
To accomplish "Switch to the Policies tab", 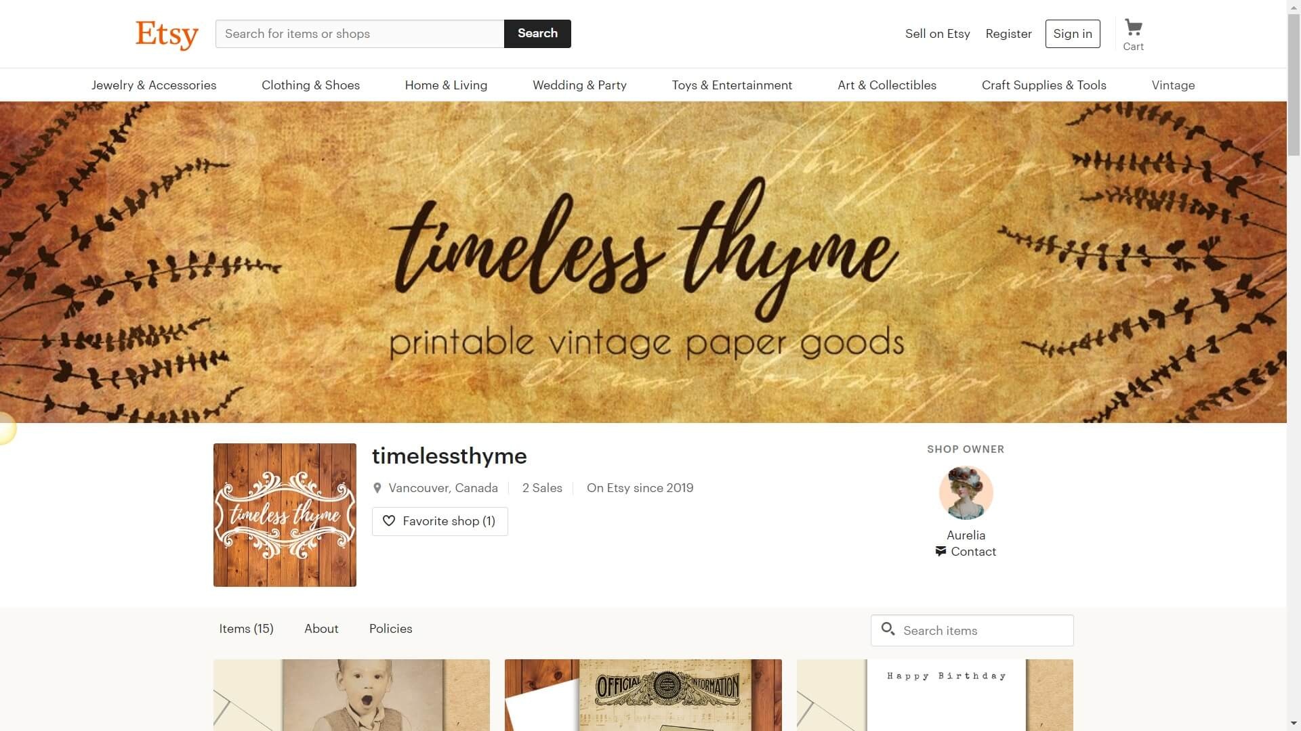I will click(x=390, y=629).
